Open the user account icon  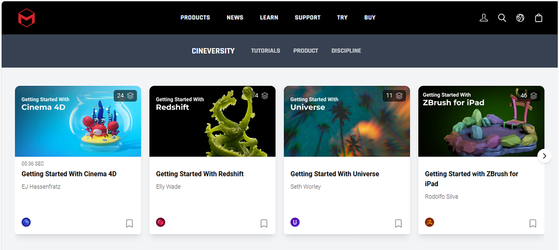click(x=484, y=18)
